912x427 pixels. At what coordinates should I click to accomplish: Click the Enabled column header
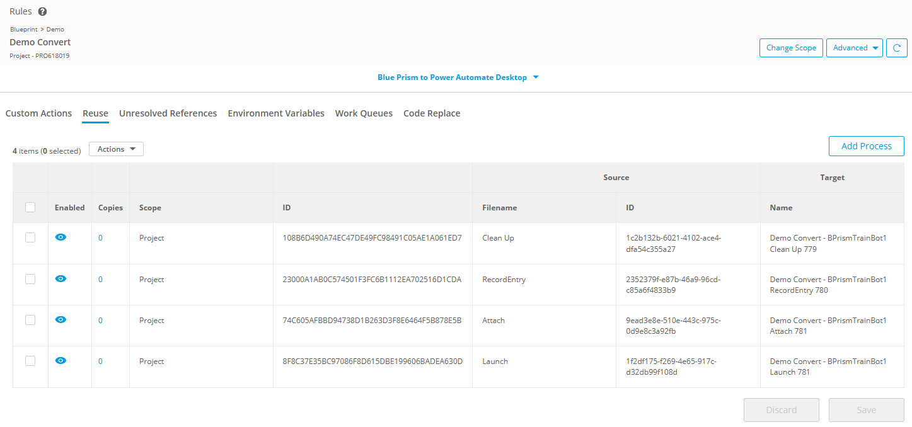[69, 208]
